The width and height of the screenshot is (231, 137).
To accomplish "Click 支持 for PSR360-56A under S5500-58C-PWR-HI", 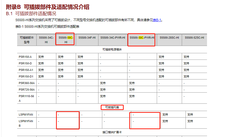I will (x=132, y=83).
